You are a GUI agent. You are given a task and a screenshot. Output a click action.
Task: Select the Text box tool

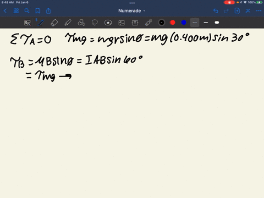[x=135, y=23]
